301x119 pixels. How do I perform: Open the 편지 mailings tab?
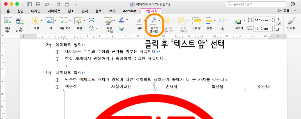tap(85, 11)
